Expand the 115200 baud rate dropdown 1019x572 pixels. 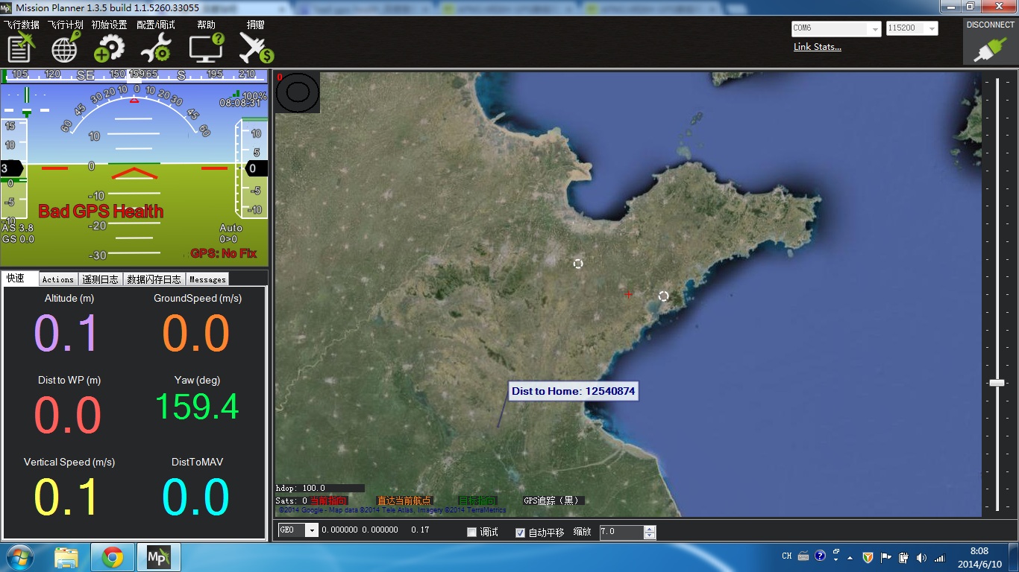coord(931,29)
